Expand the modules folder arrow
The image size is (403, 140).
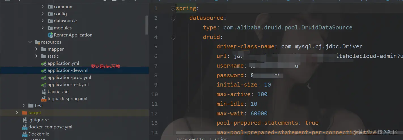click(43, 28)
